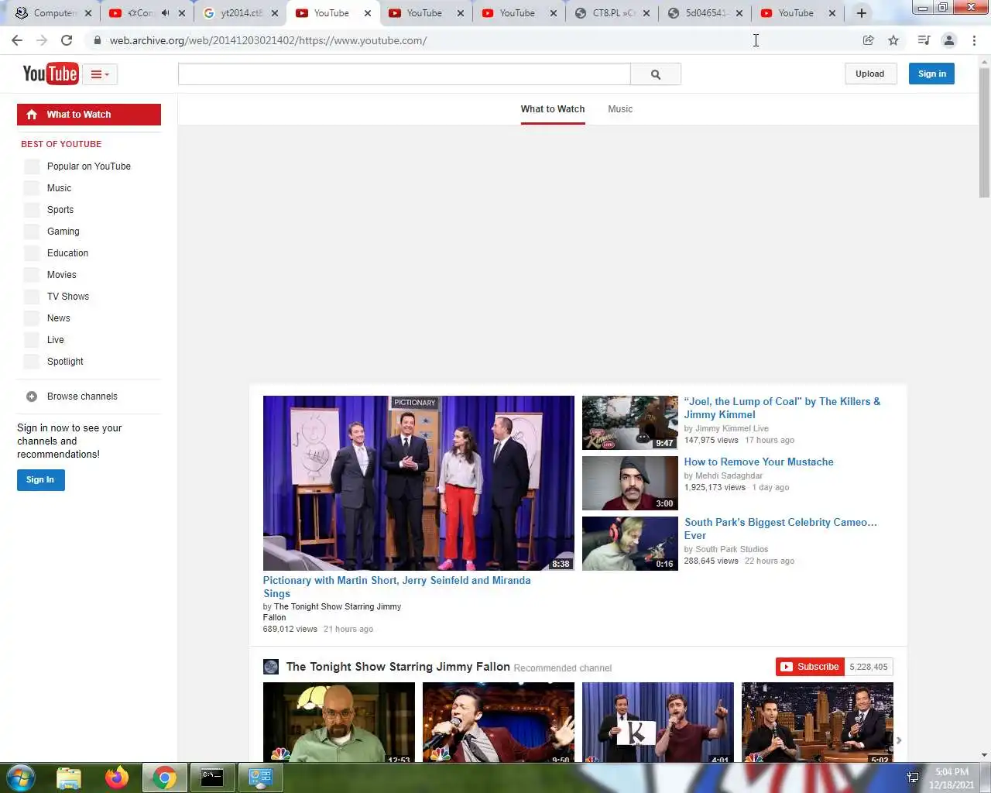Viewport: 991px width, 793px height.
Task: Open How to Remove Your Mustache link
Action: [759, 462]
